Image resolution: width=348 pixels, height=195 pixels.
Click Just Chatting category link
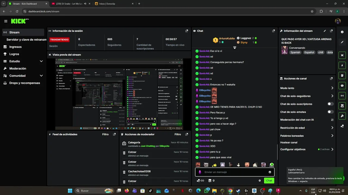point(148,146)
